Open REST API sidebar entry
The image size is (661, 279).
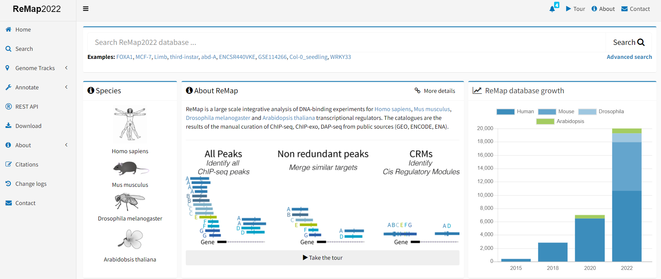[27, 107]
